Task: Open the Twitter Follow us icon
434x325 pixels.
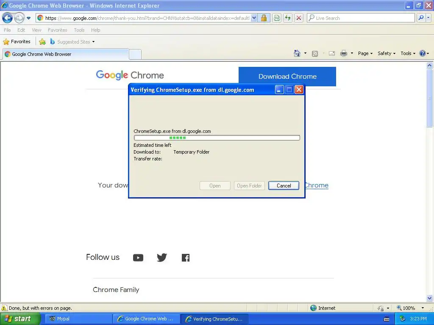Action: coord(162,258)
